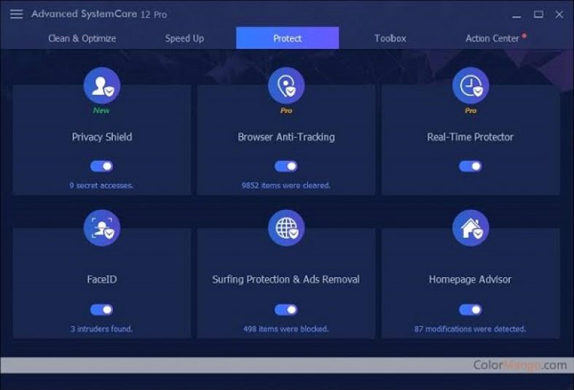Go to the Toolbox tab

tap(390, 38)
